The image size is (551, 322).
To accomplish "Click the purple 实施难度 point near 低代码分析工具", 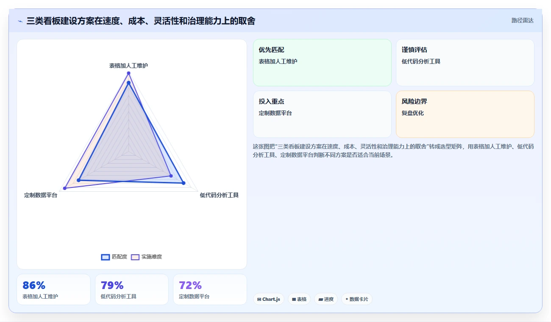I will (171, 175).
